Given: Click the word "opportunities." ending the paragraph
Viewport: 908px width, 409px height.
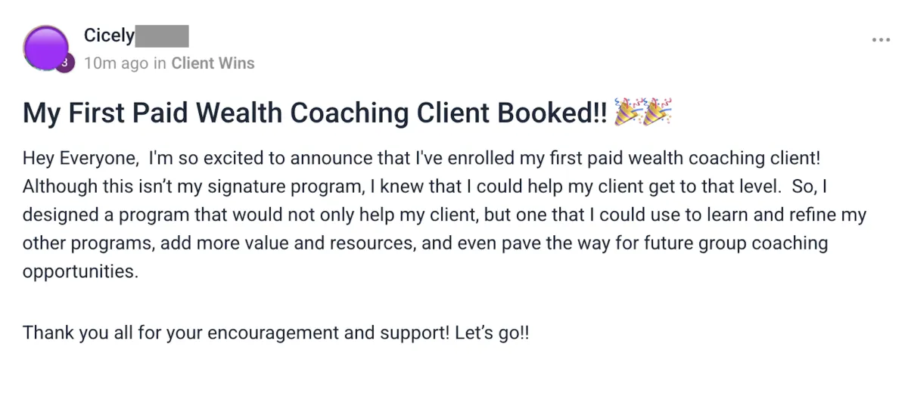Looking at the screenshot, I should [x=81, y=272].
